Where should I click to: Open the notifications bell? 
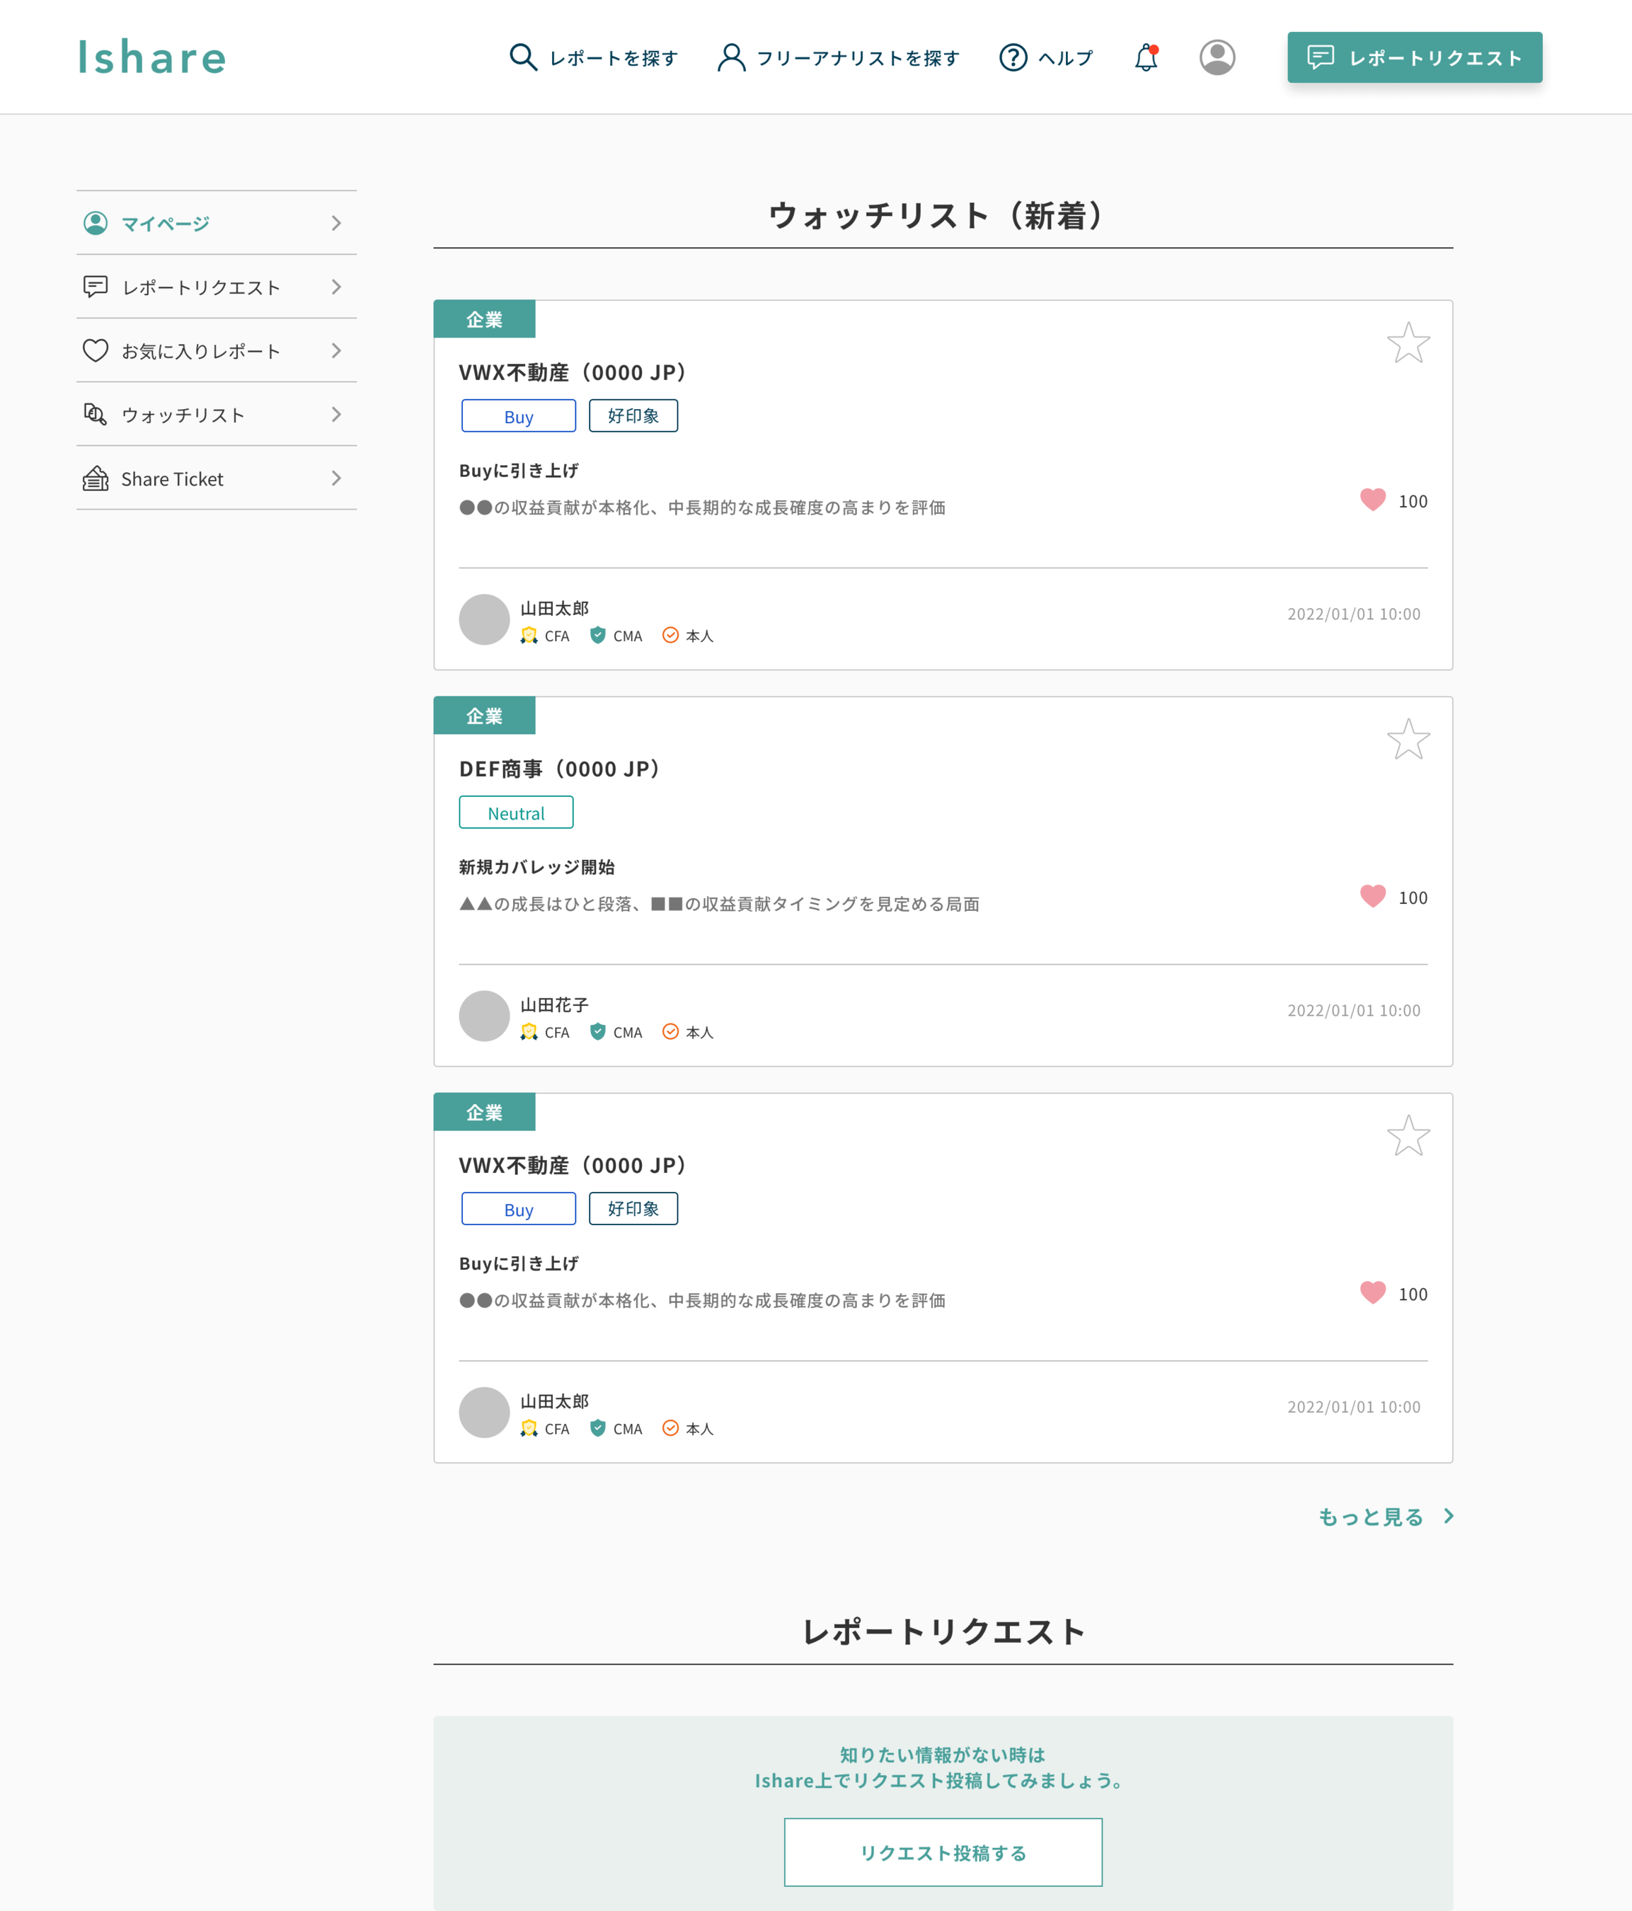pyautogui.click(x=1145, y=57)
